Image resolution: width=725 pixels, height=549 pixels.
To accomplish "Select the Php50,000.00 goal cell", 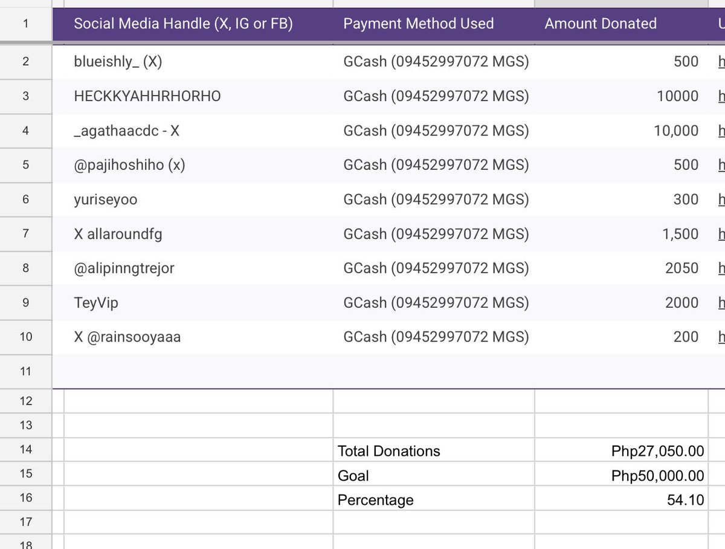I will point(621,475).
